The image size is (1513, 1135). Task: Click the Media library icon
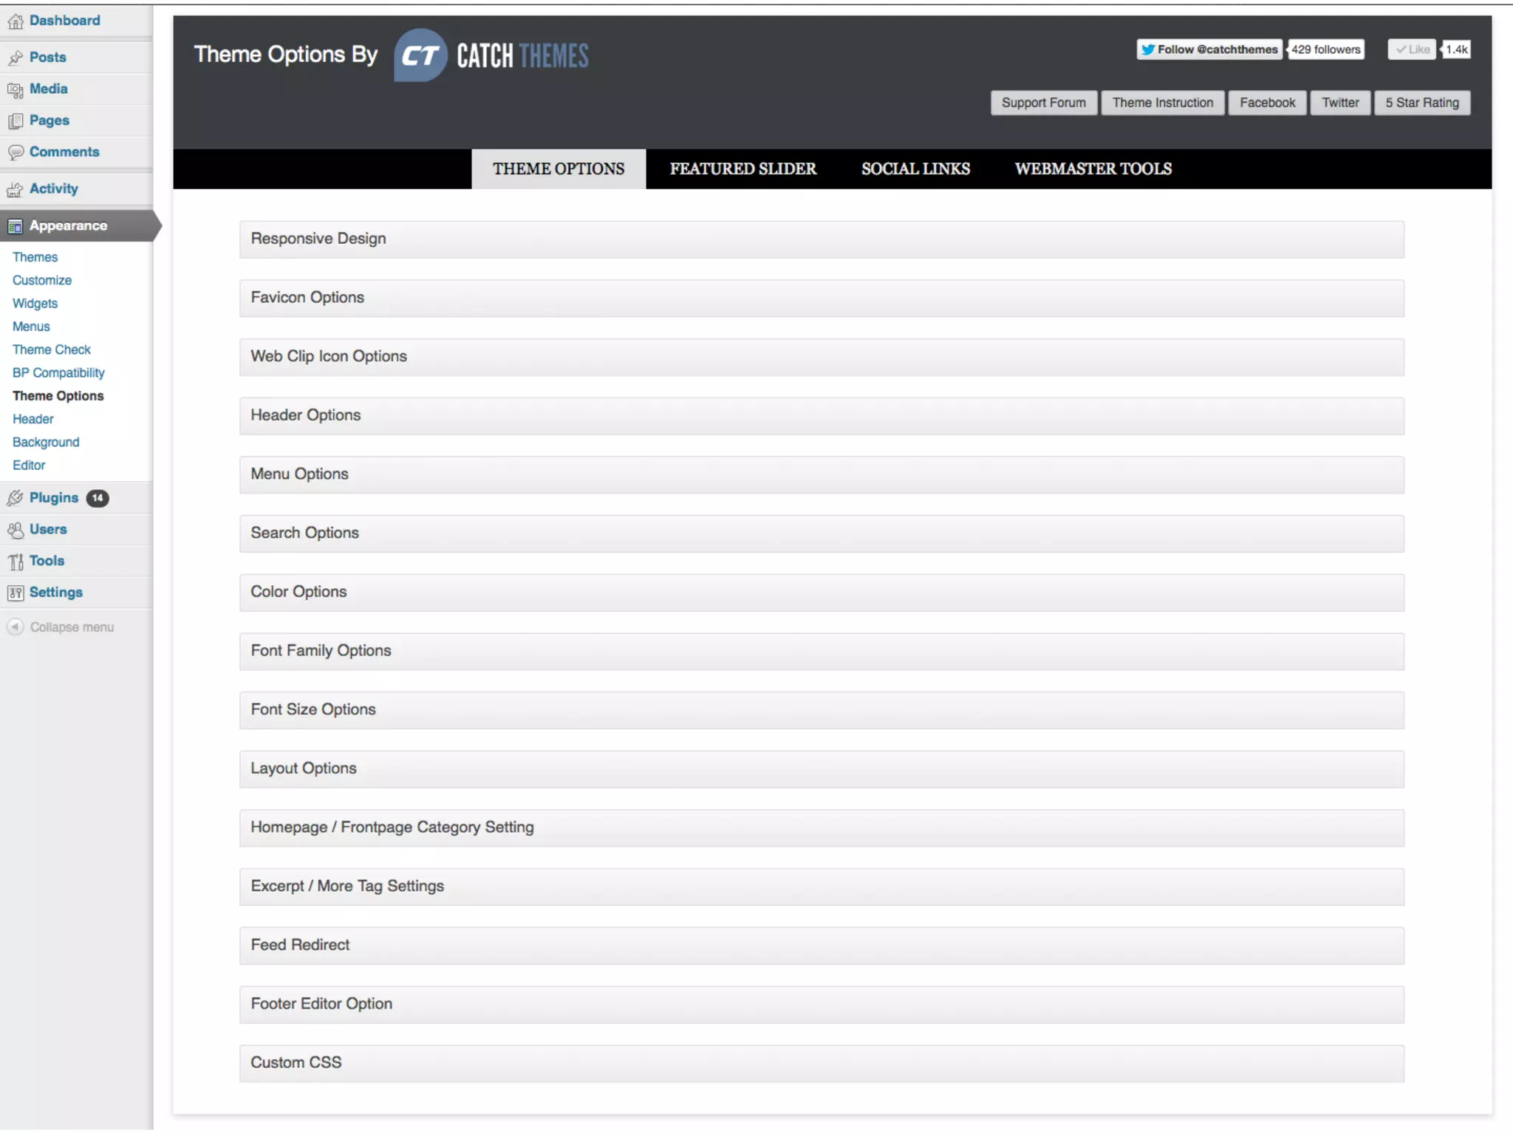(15, 89)
